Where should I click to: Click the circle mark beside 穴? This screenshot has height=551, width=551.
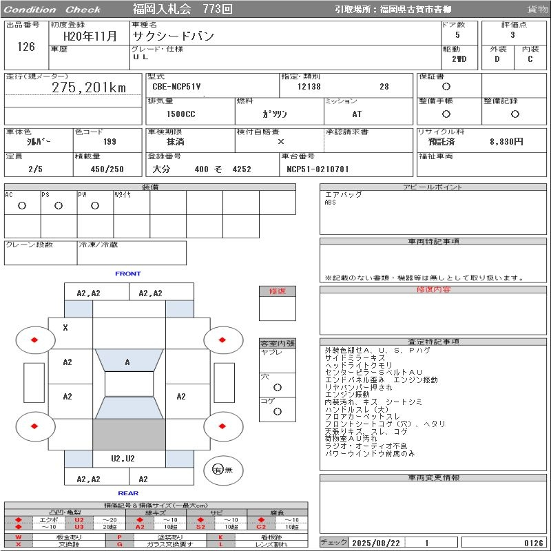click(278, 387)
